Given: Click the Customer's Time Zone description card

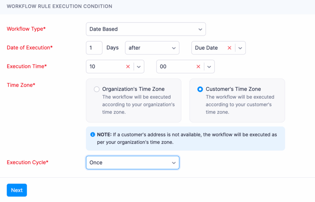Looking at the screenshot, I should pyautogui.click(x=237, y=101).
